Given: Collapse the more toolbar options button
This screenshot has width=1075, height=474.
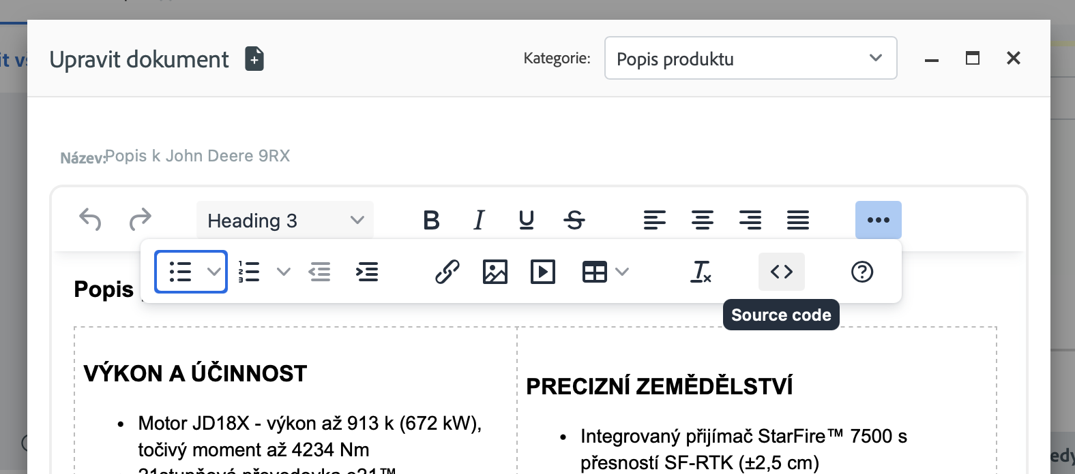Looking at the screenshot, I should [x=879, y=220].
